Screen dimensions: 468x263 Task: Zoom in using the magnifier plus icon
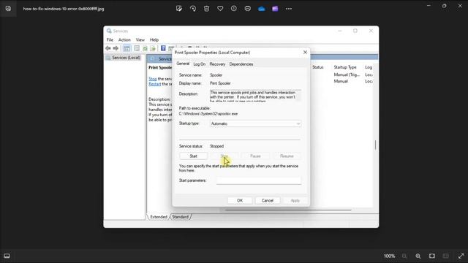[x=418, y=256]
